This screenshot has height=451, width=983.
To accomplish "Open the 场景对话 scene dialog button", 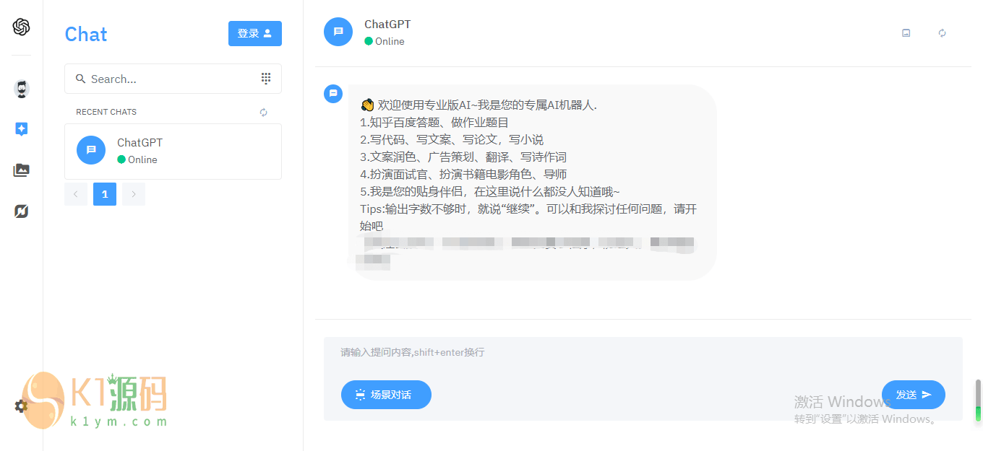I will pyautogui.click(x=386, y=395).
